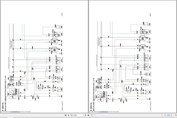Click the go-to-previous-view icon in the toolbar
177x118 pixels.
[92, 115]
